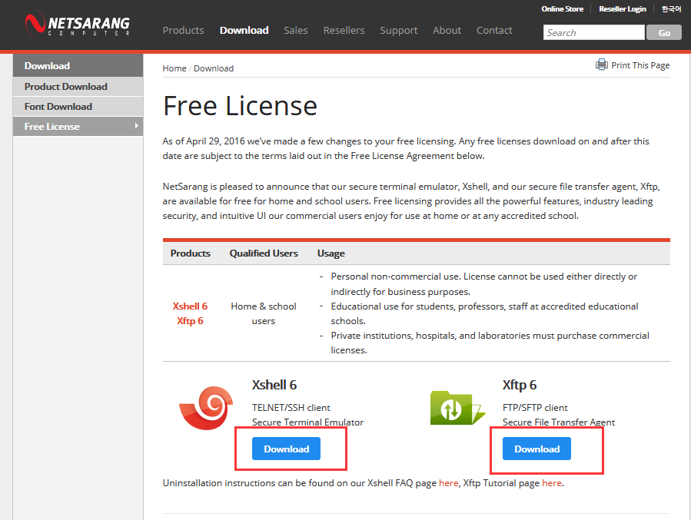691x520 pixels.
Task: Click the Xshell 6 red shell icon
Action: tap(206, 408)
